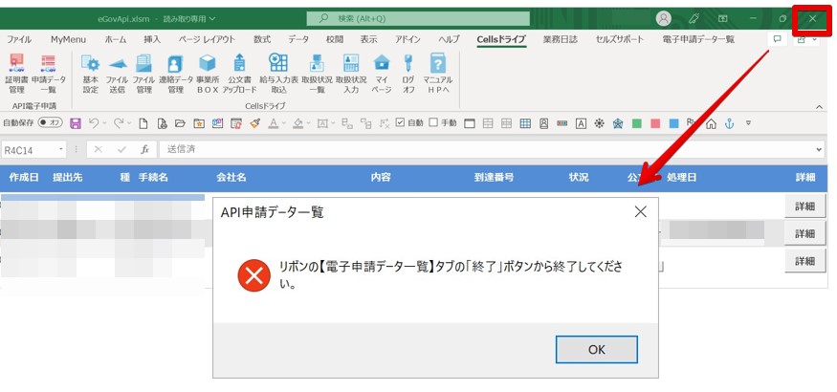837x392 pixels.
Task: Open 連絡データ管理 icon
Action: point(176,74)
